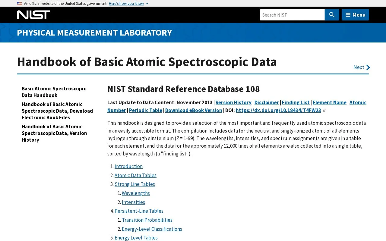Open the Transition Probabilities link
The width and height of the screenshot is (386, 241).
point(147,220)
